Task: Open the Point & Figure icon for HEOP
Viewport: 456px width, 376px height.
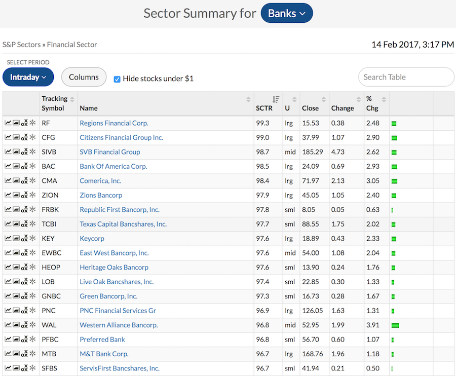Action: click(24, 267)
